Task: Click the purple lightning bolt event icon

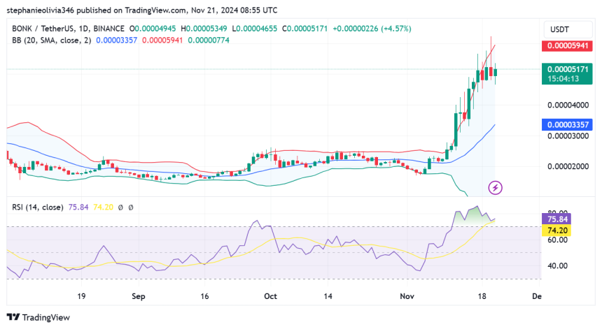Action: coord(495,187)
